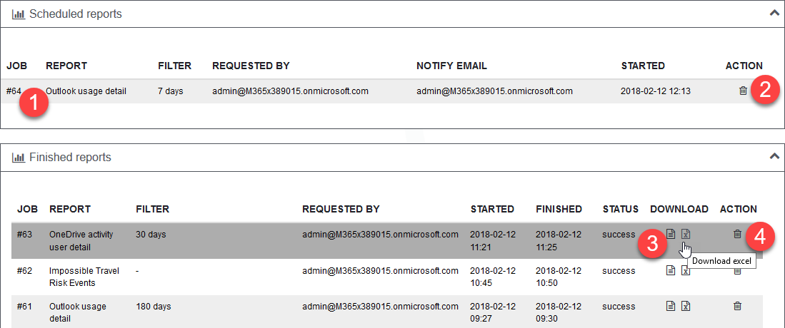Click the STARTED header in Finished reports
This screenshot has height=328, width=785.
click(x=492, y=209)
